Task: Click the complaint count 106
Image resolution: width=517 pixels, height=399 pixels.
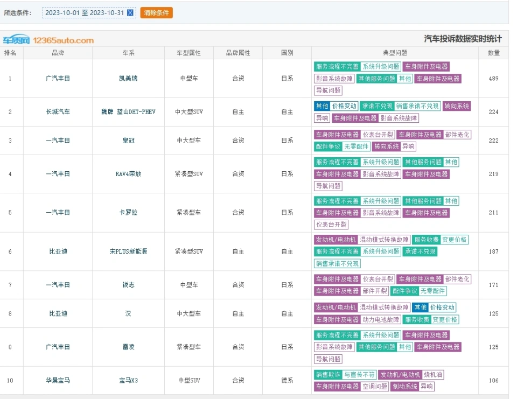Action: (494, 381)
